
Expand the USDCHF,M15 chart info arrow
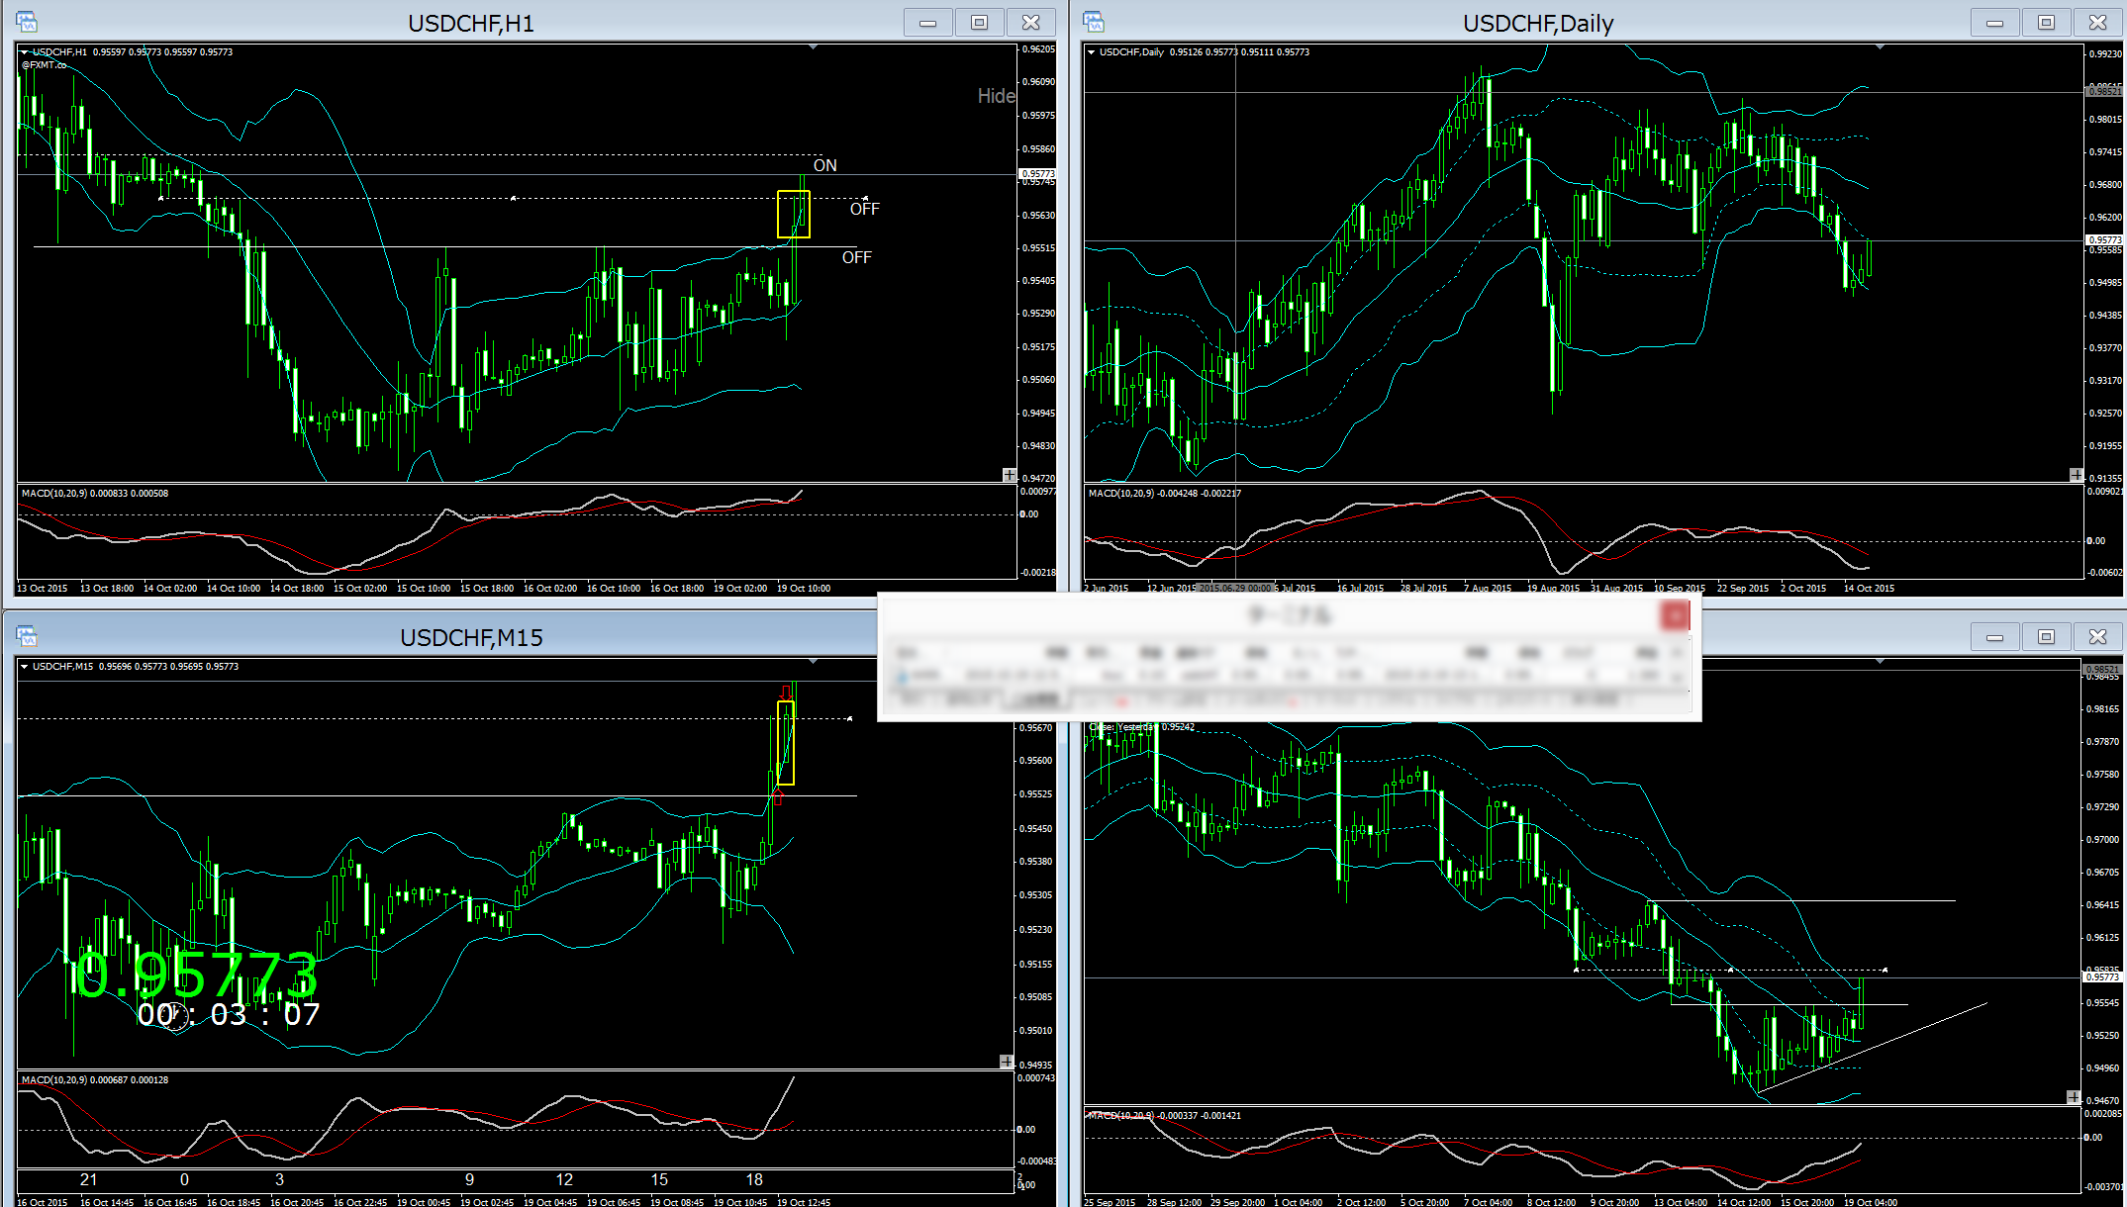24,666
